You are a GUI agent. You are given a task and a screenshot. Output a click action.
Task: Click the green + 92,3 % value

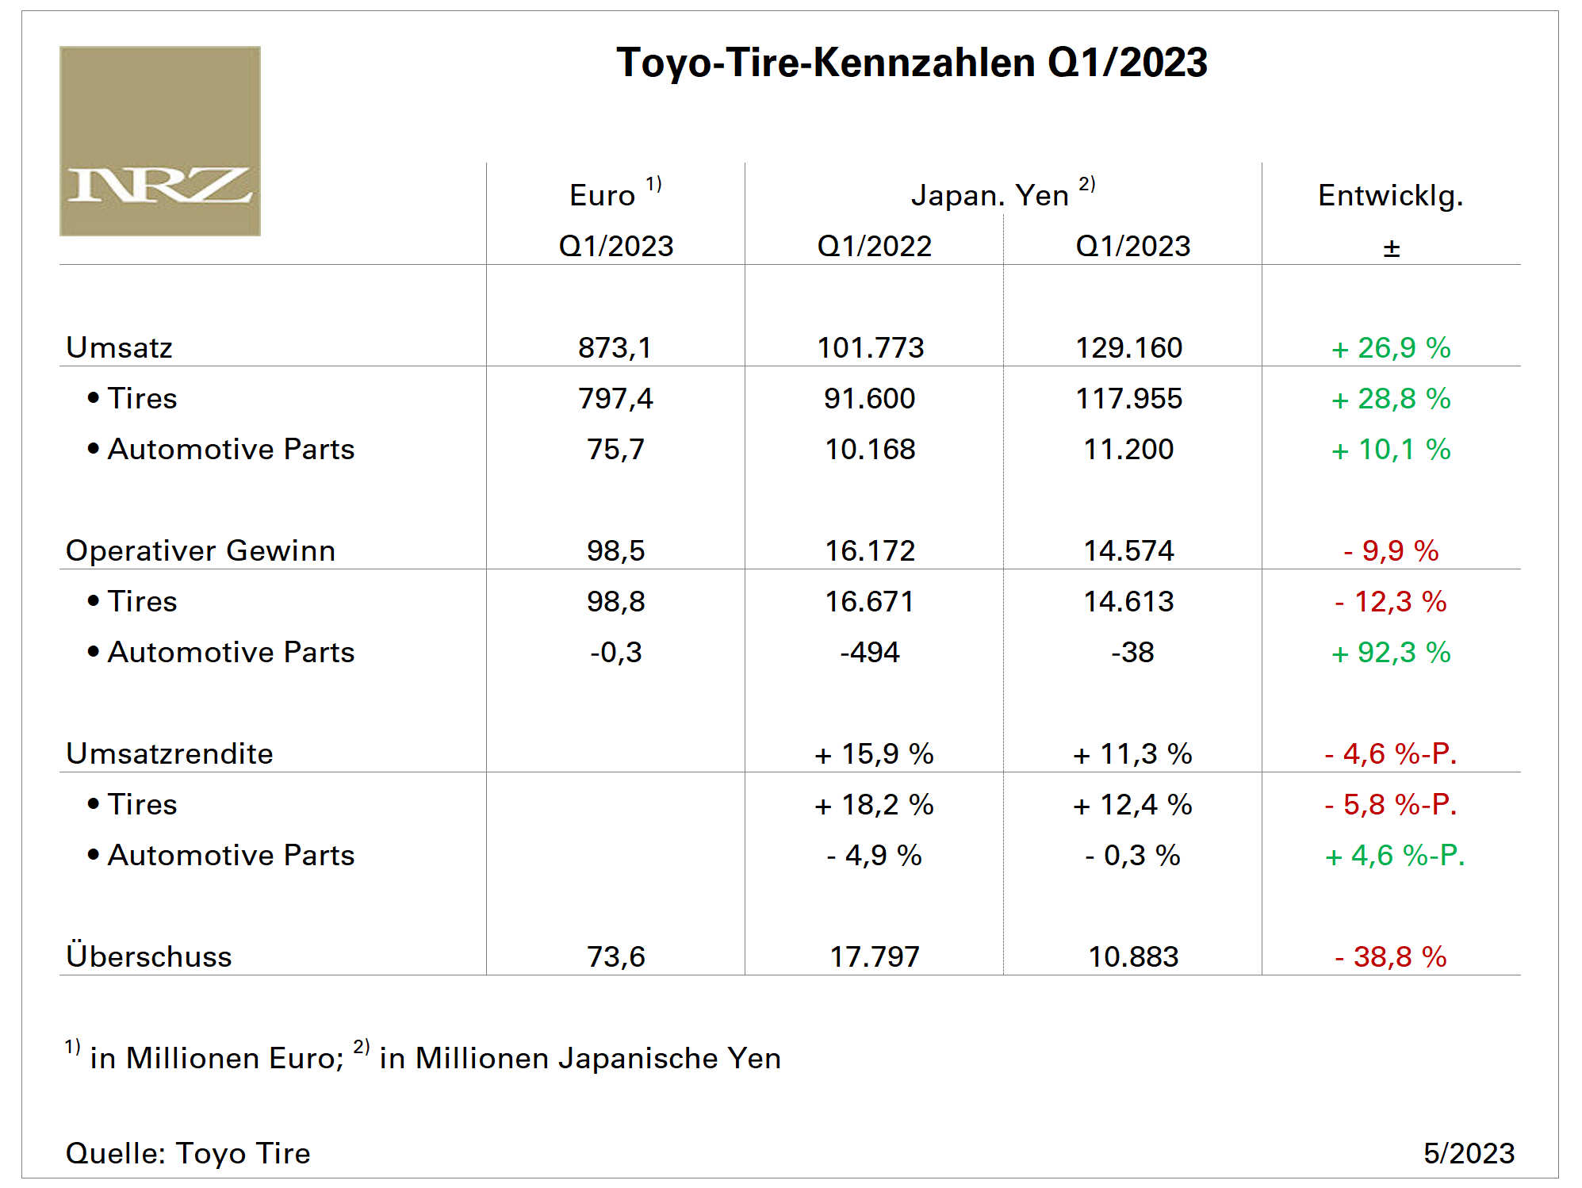pos(1391,652)
